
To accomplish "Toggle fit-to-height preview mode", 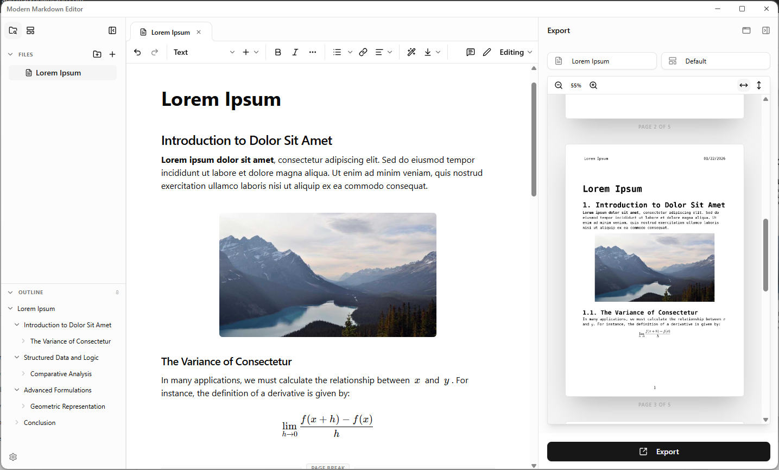I will coord(759,85).
